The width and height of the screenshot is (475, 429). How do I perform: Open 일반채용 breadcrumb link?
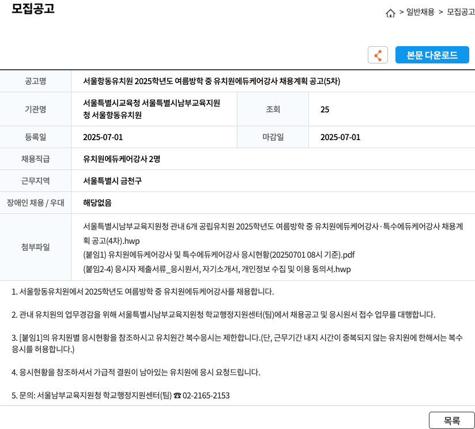[420, 12]
